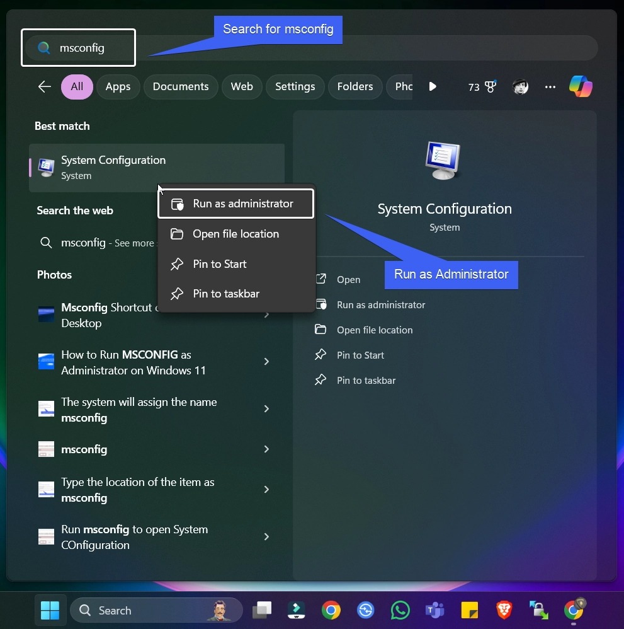Expand Run msconfig to open result chevron
The width and height of the screenshot is (624, 629).
pyautogui.click(x=266, y=537)
